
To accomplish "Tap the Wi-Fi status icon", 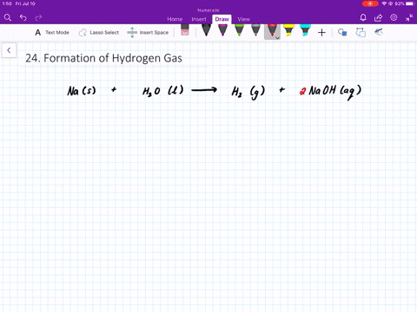I will coord(384,3).
